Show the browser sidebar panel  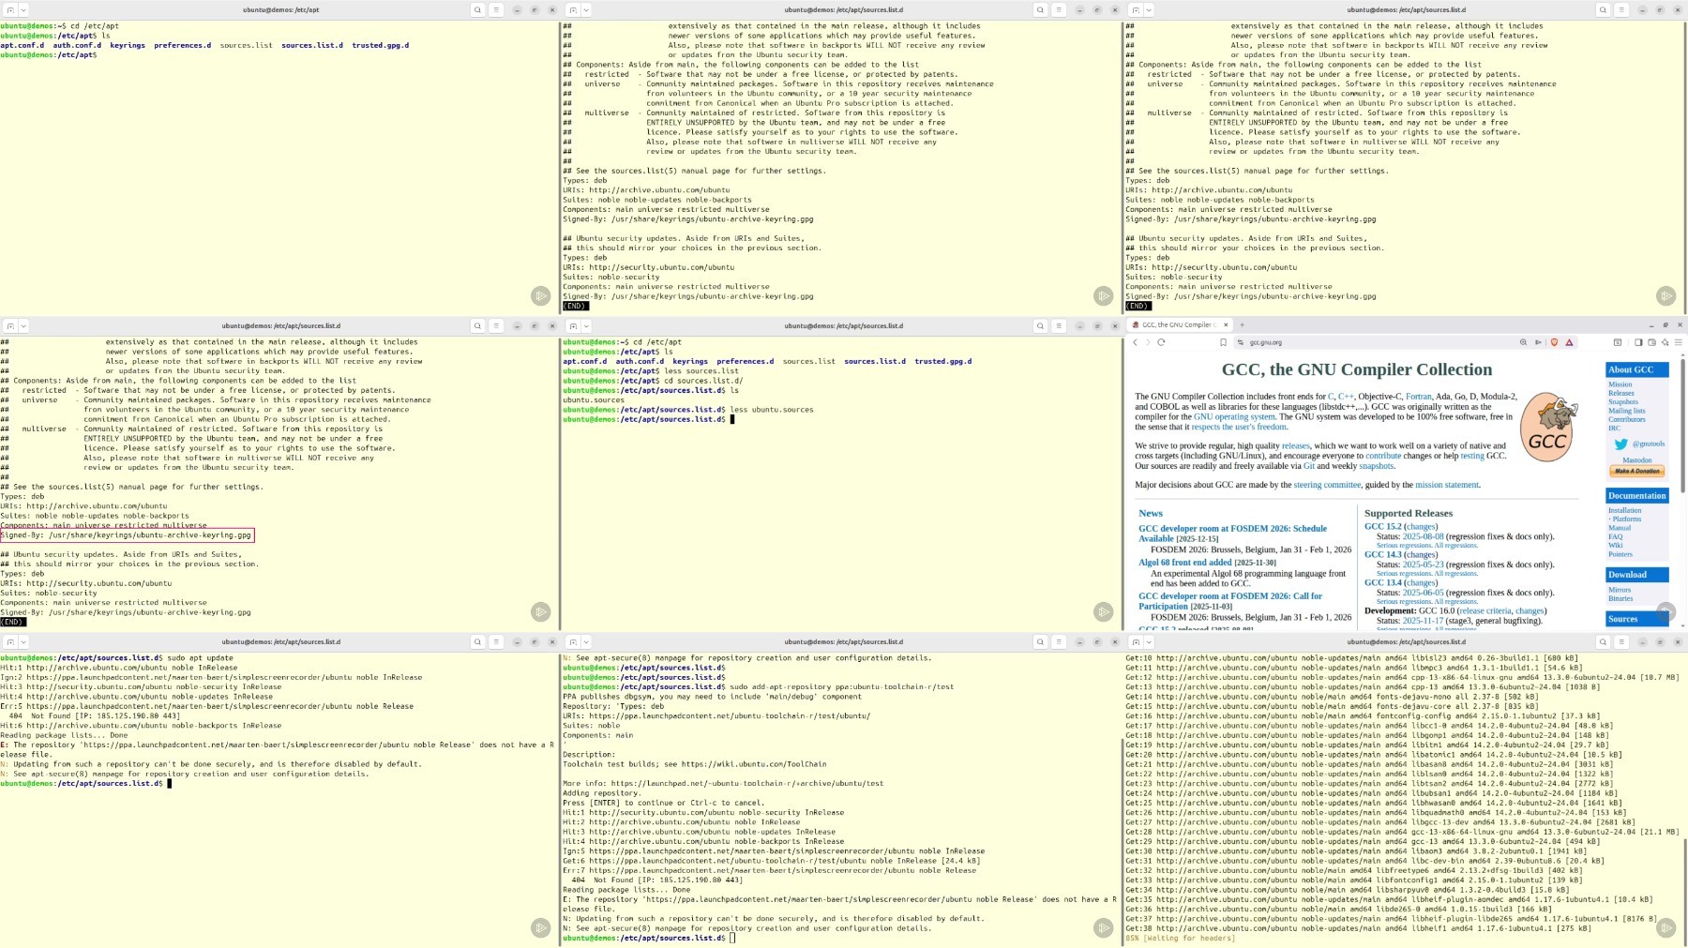(1638, 342)
